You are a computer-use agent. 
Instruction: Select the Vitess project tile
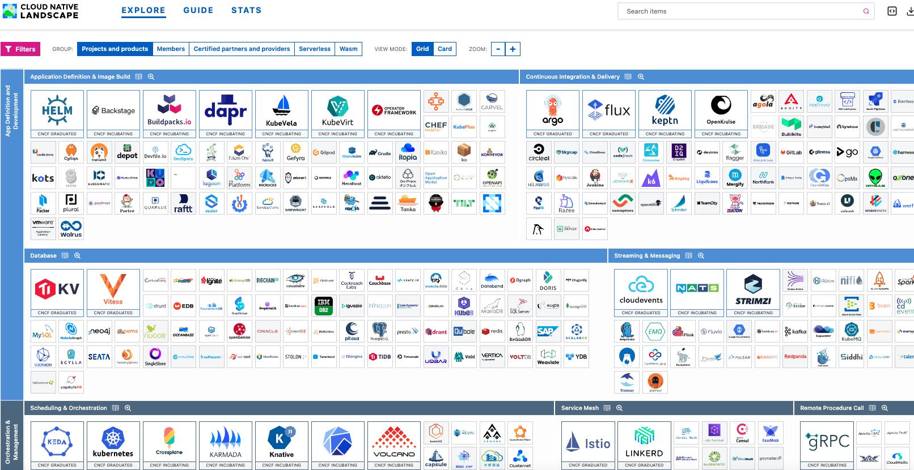(113, 293)
